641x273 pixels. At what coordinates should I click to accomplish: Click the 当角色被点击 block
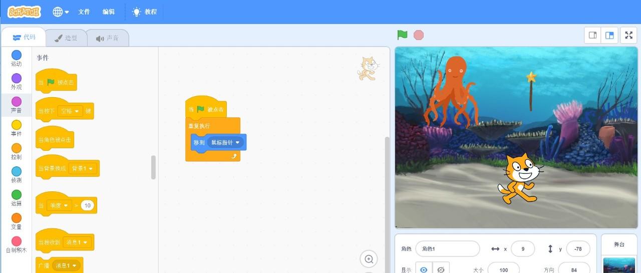55,139
